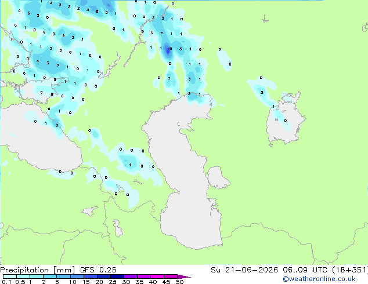Click the 40–45 mm magenta swatch
The width and height of the screenshot is (368, 284).
157,276
